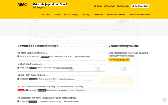Click the event title 28. ADAC Clubsport Motocross
The image size is (168, 105).
pos(32,53)
